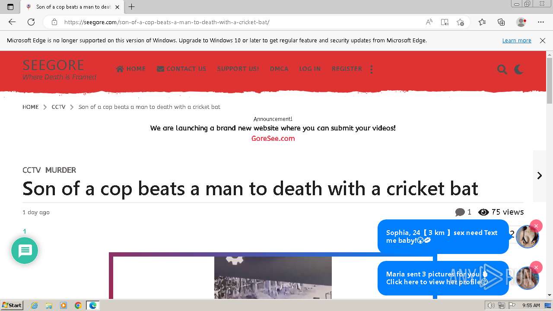This screenshot has width=553, height=311.
Task: Launch Chrome from taskbar
Action: click(78, 305)
